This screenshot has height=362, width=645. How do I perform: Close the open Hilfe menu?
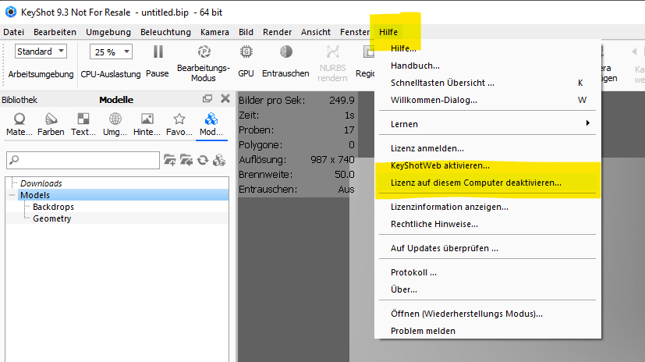(388, 32)
